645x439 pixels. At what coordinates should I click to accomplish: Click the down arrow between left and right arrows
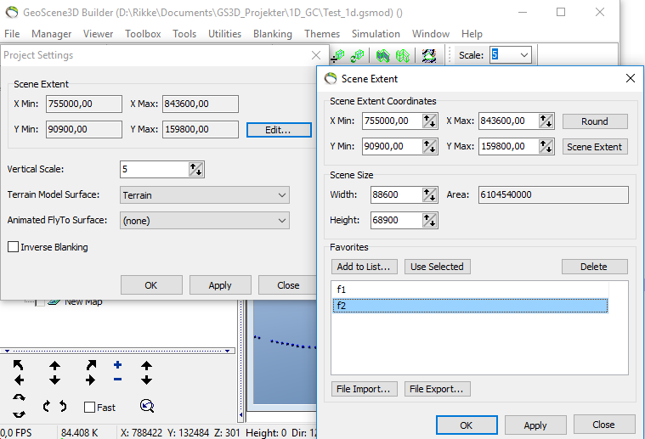click(54, 380)
